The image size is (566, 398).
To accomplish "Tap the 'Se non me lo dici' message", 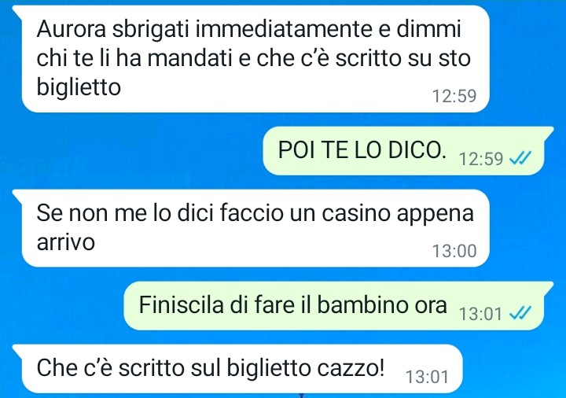I will [x=255, y=228].
